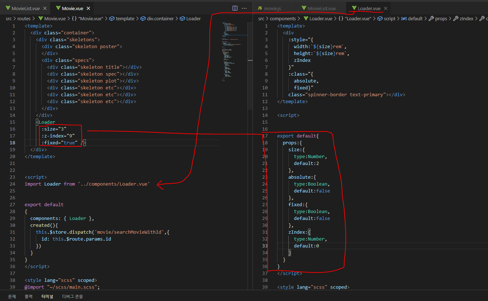Viewport: 488px width, 301px height.
Task: Open the 디버그 콘솔 panel tab
Action: point(72,296)
